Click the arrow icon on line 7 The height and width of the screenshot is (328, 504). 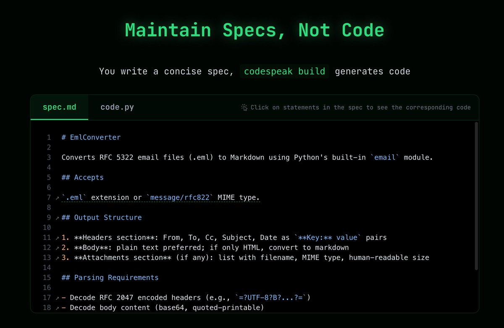point(58,198)
